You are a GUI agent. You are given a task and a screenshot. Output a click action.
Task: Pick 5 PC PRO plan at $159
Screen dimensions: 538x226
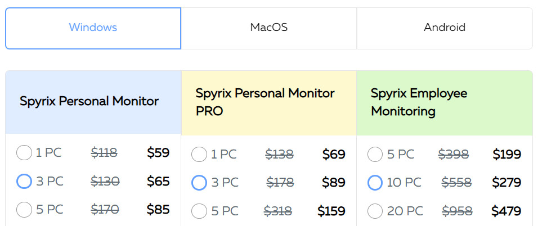click(199, 211)
